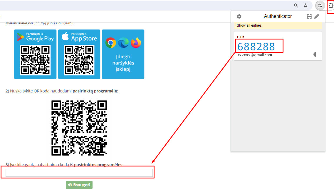Click the pencil edit icon in Authenticator

click(x=317, y=16)
